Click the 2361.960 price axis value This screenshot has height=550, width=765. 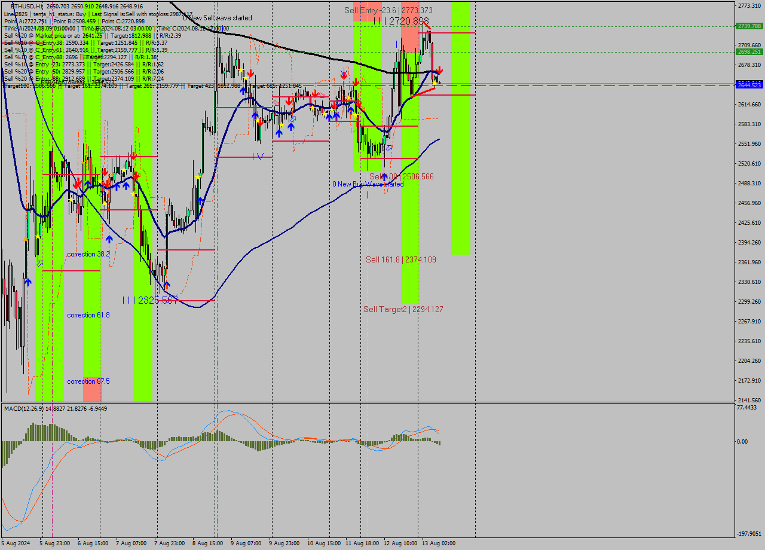point(749,262)
